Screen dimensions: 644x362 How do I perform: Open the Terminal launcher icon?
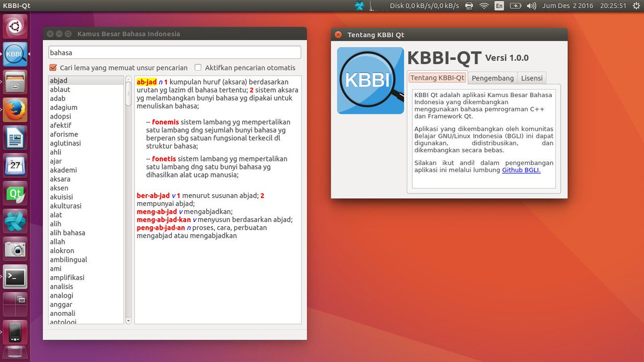(x=15, y=277)
